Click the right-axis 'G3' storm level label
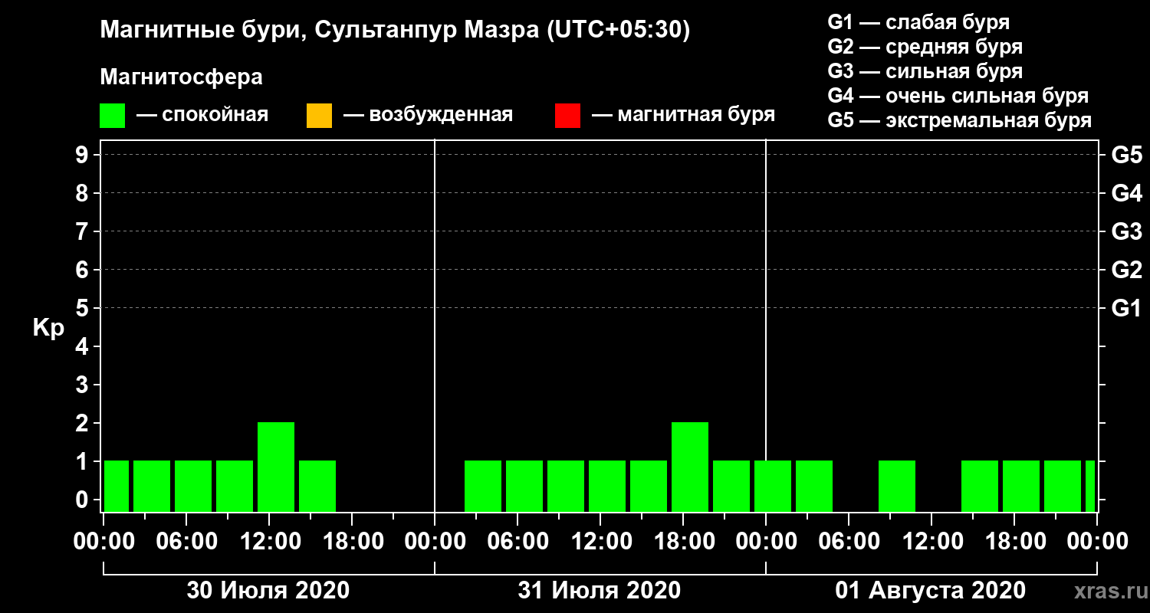Viewport: 1150px width, 613px height. [1126, 231]
